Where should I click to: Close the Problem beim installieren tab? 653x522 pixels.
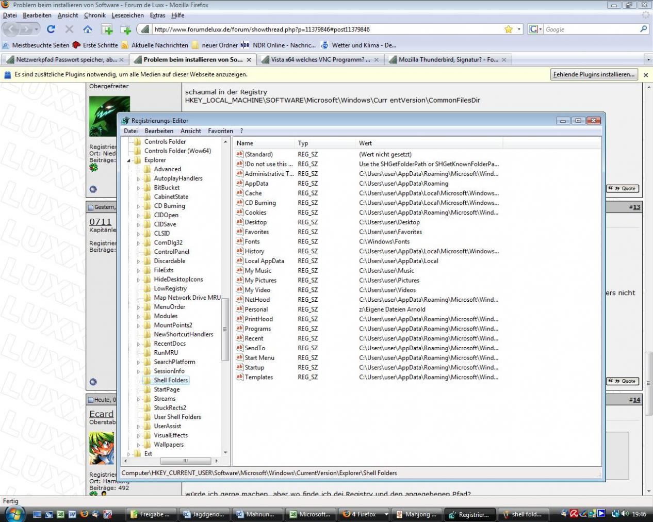[x=249, y=60]
